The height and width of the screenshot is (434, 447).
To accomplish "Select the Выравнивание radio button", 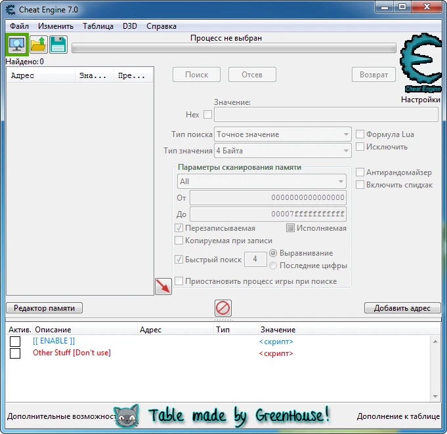I will coord(273,253).
